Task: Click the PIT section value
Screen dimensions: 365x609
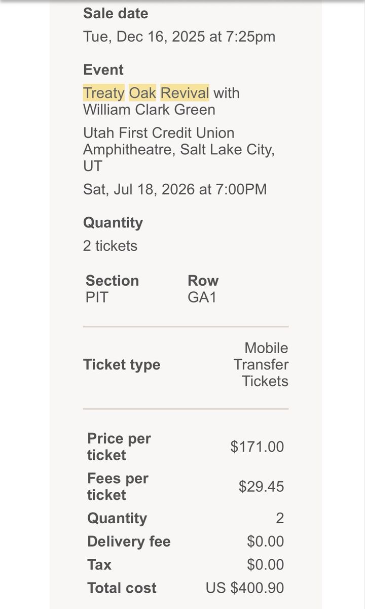Action: point(97,297)
